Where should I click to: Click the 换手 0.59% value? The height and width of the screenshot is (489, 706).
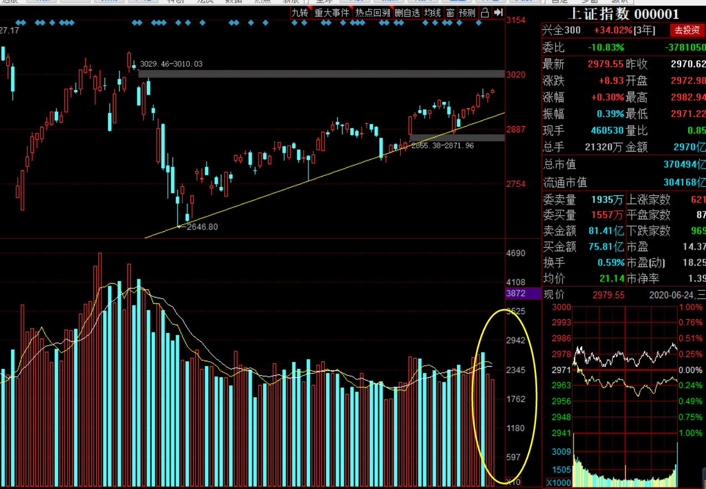point(610,263)
